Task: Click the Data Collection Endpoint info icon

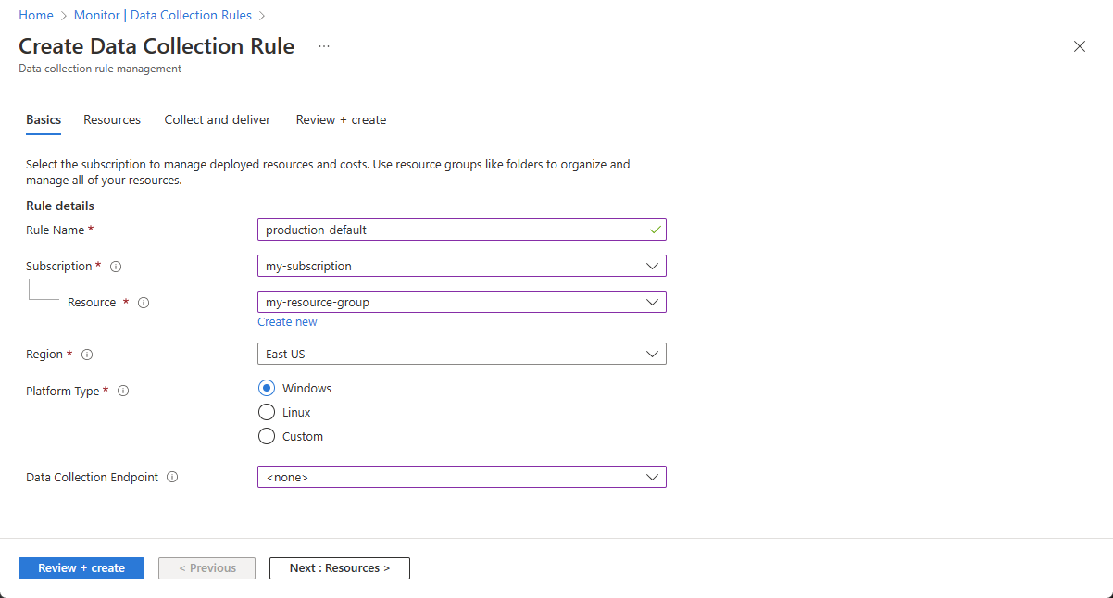Action: click(172, 478)
